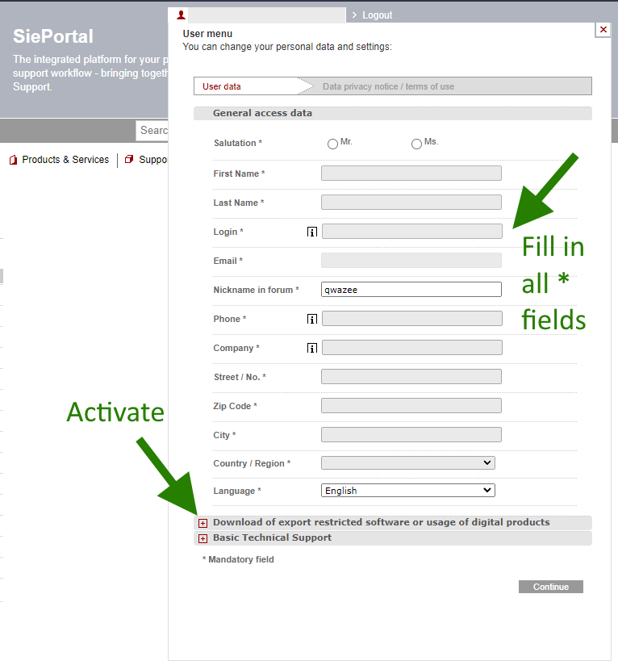
Task: Expand the Basic Technical Support section
Action: 203,538
